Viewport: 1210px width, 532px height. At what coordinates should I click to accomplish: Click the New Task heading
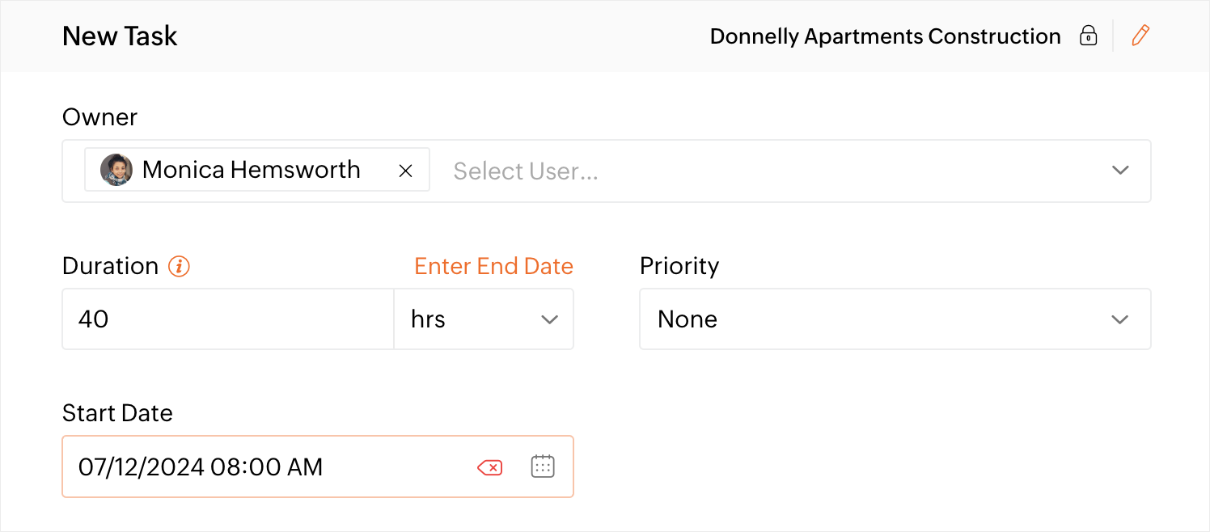[x=120, y=36]
